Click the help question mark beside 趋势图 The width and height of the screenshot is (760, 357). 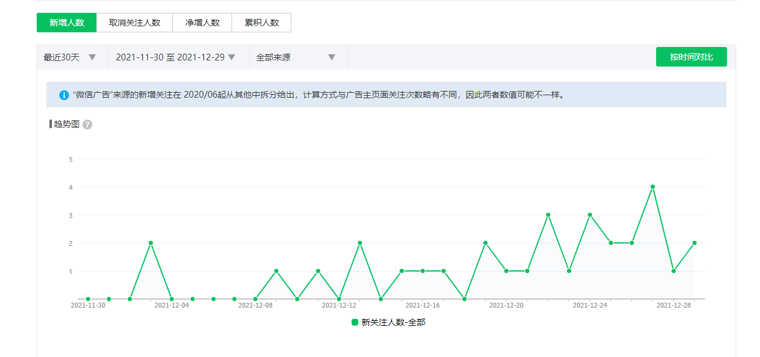[x=87, y=124]
